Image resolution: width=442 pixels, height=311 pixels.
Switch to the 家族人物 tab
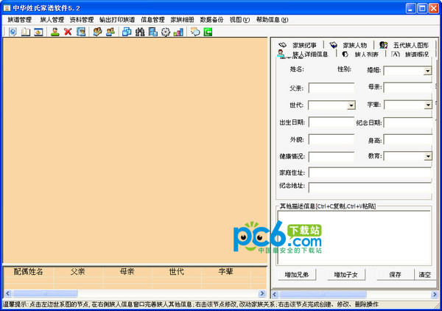[349, 45]
